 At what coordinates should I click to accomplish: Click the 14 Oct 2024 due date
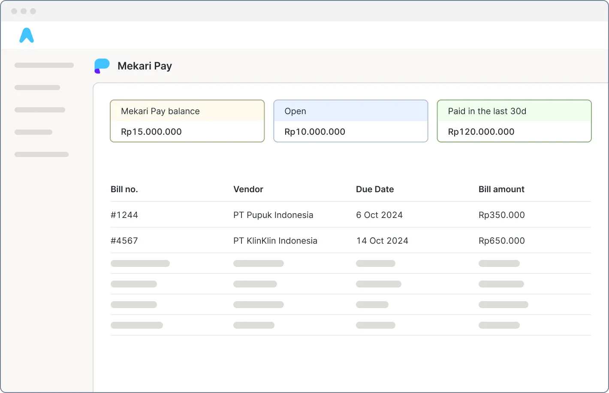(x=382, y=241)
